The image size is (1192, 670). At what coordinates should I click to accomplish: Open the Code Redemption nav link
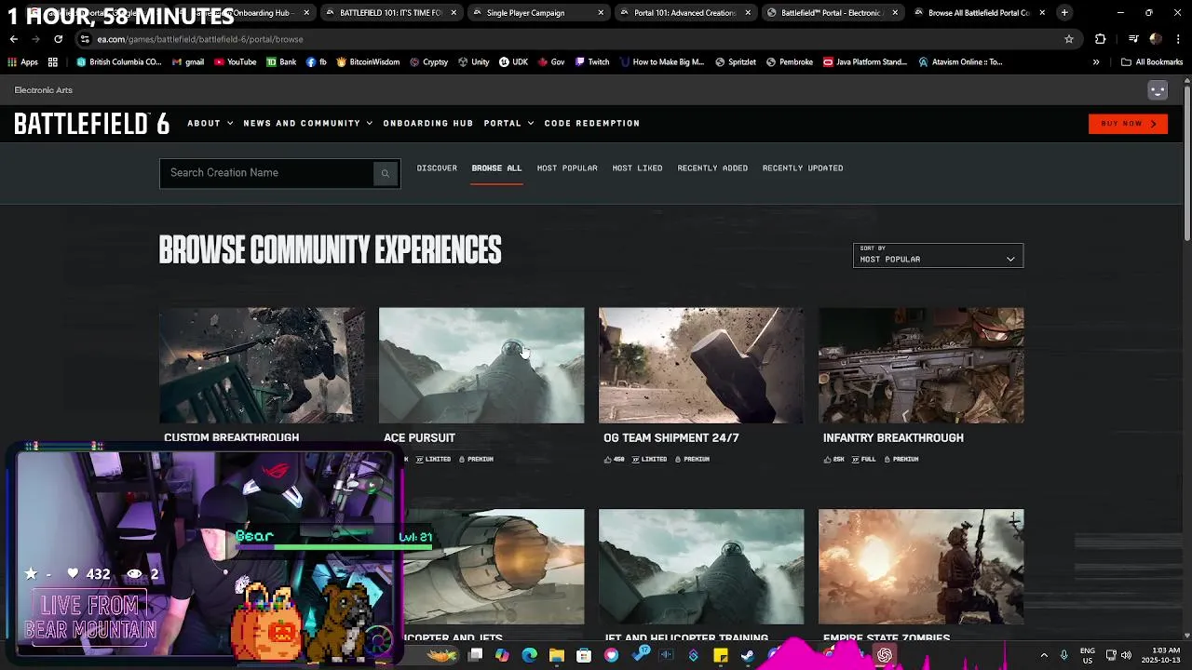pyautogui.click(x=592, y=124)
